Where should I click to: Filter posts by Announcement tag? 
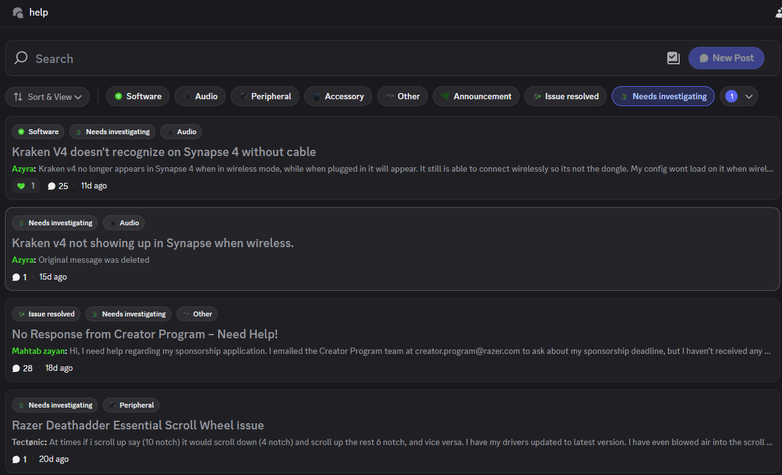tap(476, 96)
